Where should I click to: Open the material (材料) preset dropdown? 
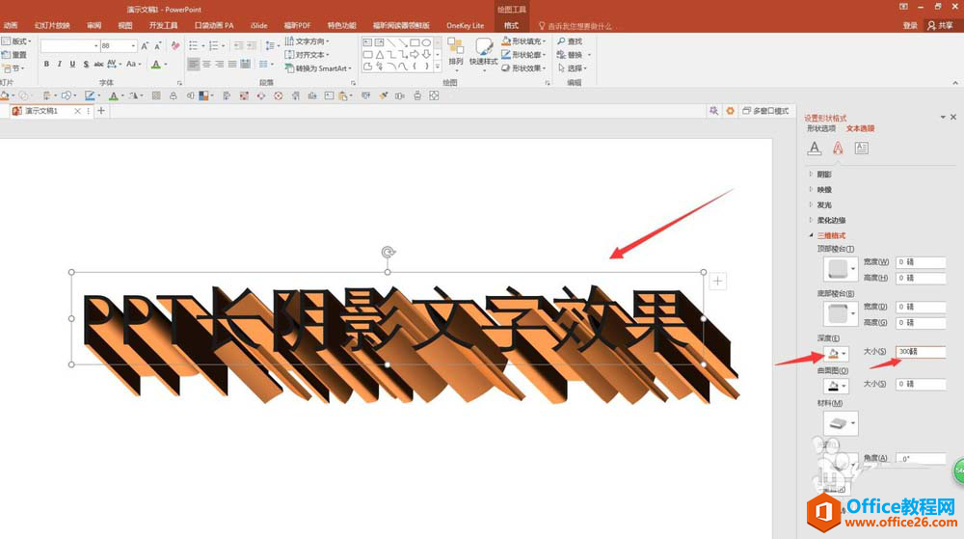coord(841,422)
